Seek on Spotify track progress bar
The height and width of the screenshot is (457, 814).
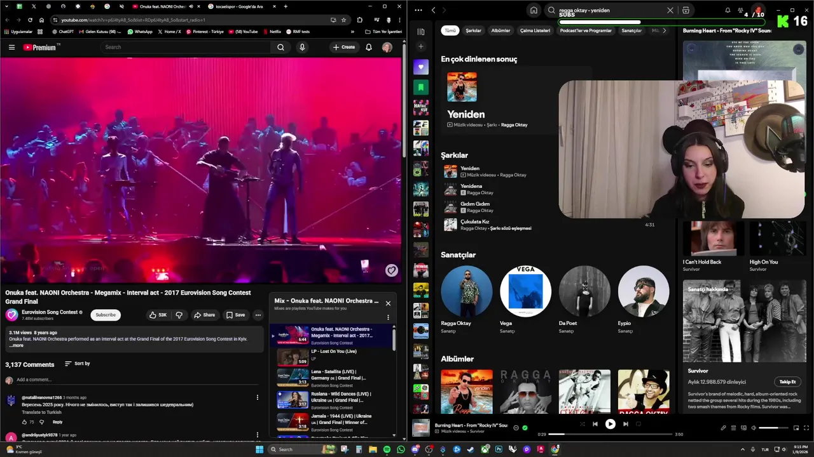click(610, 434)
